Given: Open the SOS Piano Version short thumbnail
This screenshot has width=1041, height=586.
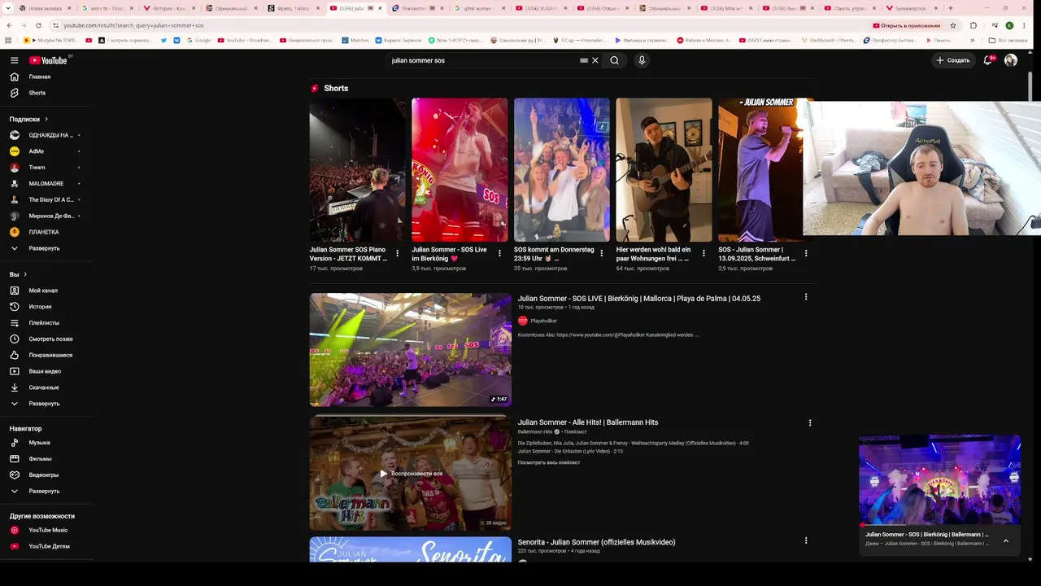Looking at the screenshot, I should (358, 170).
